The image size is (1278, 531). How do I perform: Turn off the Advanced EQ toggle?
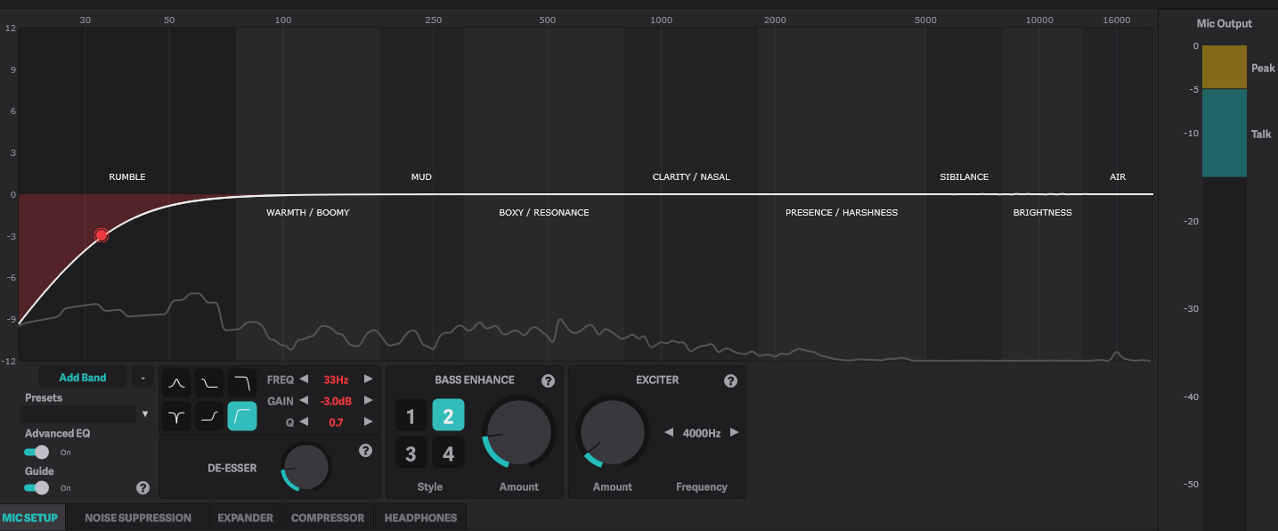tap(36, 452)
